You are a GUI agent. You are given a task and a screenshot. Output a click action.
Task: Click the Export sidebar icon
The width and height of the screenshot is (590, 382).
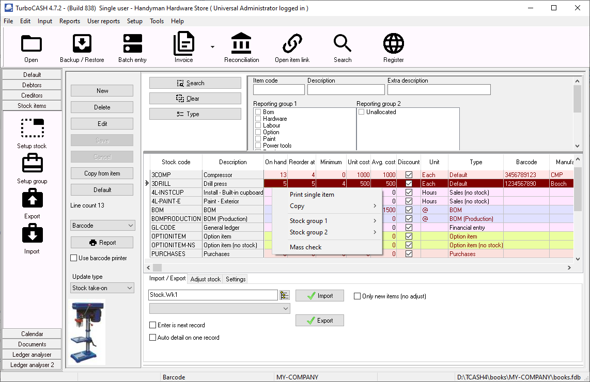coord(32,204)
